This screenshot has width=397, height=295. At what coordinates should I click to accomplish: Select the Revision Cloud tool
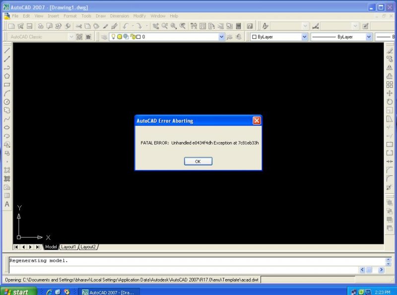point(7,110)
